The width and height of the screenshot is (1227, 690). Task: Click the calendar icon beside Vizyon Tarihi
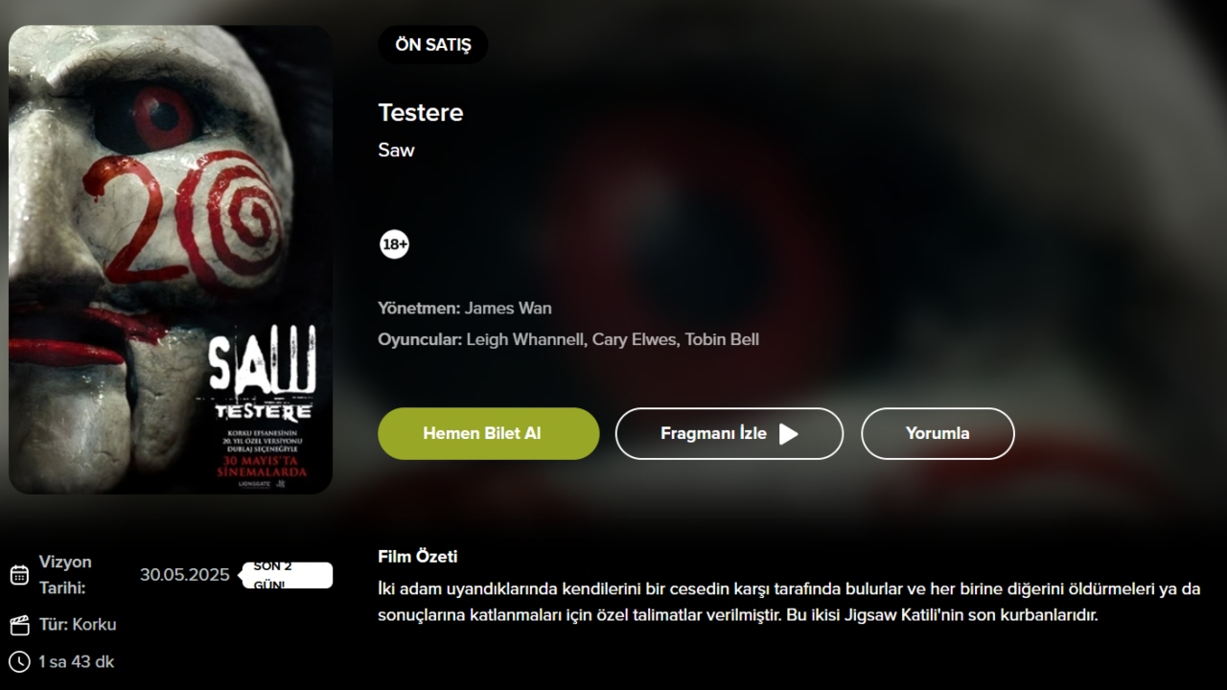(19, 575)
